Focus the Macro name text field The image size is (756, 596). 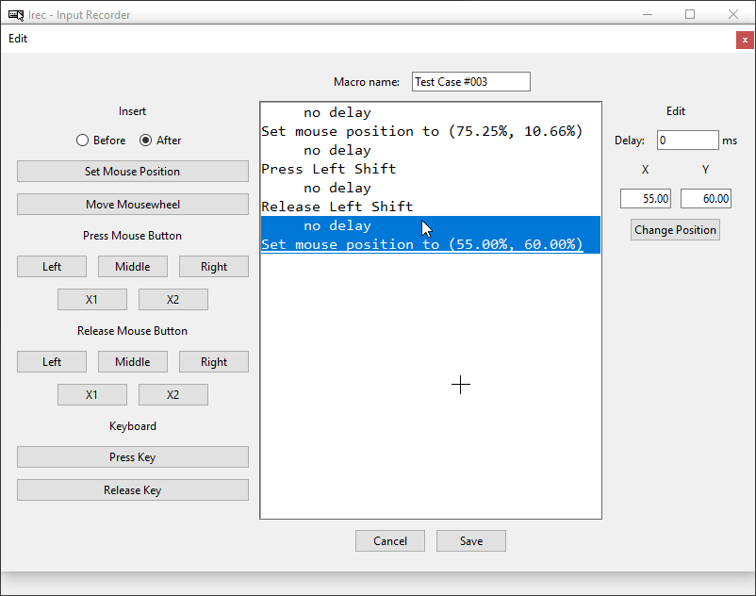point(471,82)
